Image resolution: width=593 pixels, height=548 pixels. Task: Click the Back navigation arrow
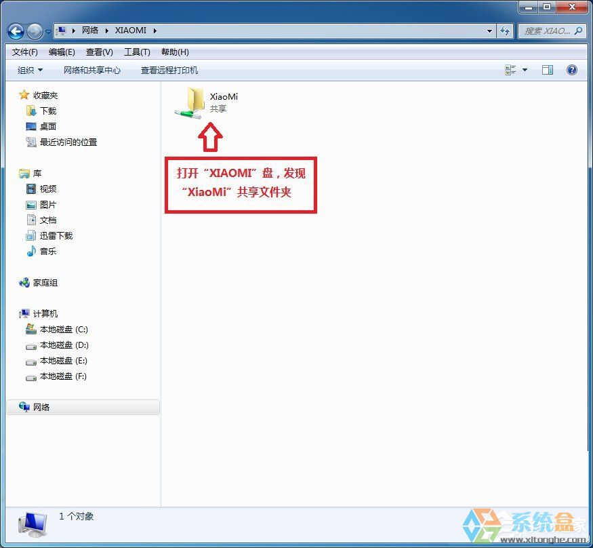[x=16, y=31]
